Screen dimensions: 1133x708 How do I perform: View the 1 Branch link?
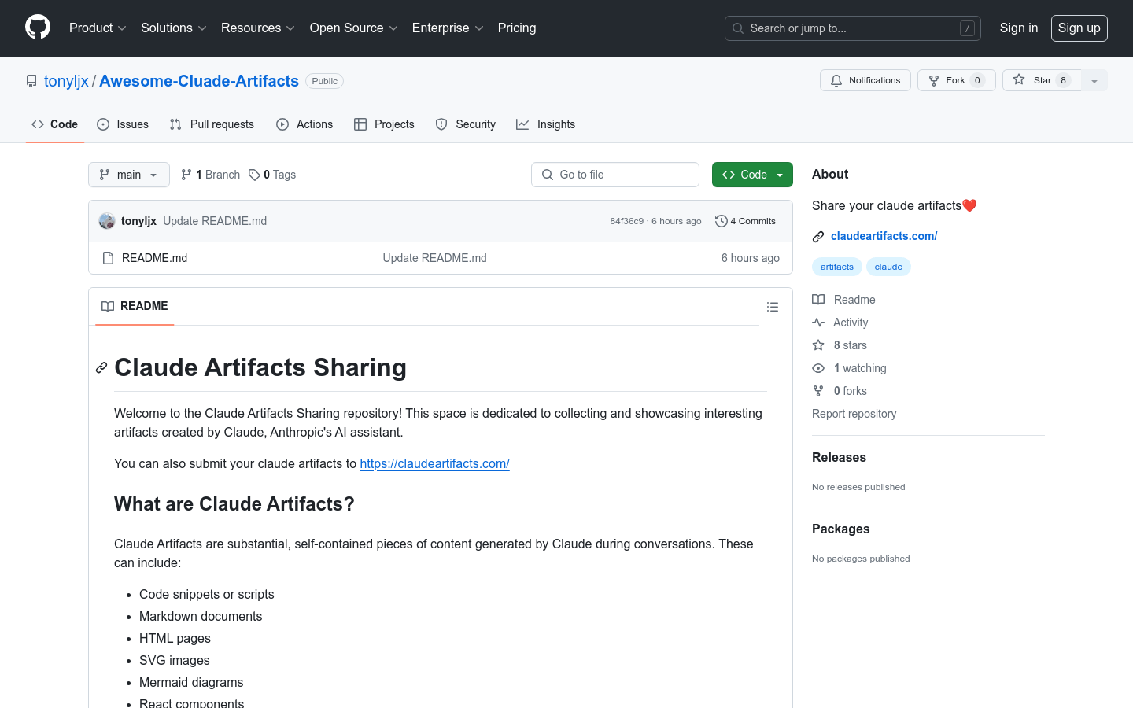click(x=210, y=175)
